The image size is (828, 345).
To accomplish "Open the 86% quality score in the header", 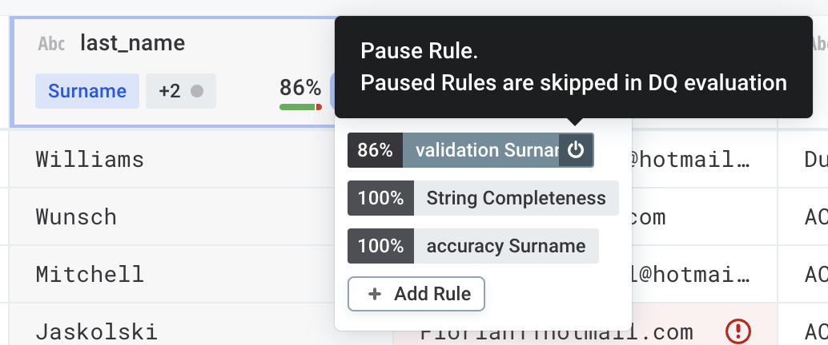I will click(x=299, y=87).
